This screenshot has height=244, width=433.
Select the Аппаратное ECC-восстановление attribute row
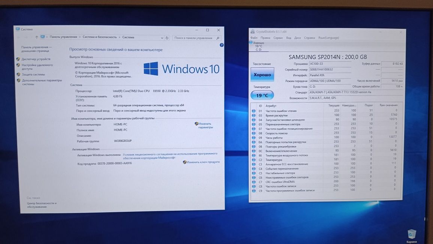325,164
